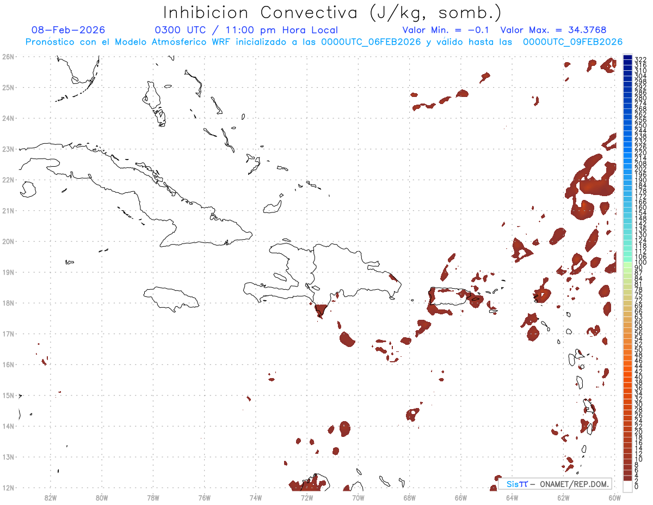Click the 'Valor Max. = 34.3768' text
Image resolution: width=653 pixels, height=505 pixels.
553,30
